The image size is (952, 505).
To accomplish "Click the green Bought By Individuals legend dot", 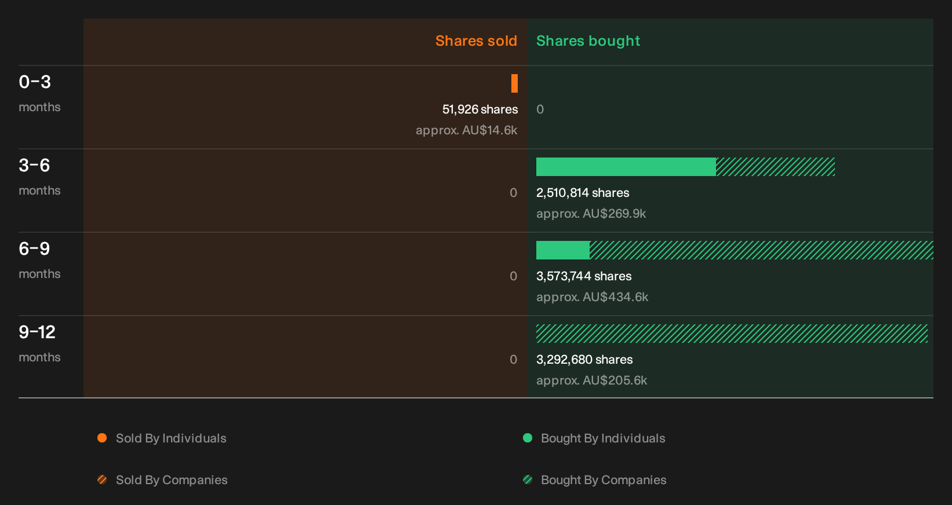I will (x=528, y=438).
